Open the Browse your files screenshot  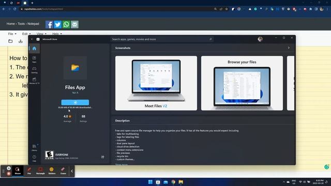coord(242,83)
